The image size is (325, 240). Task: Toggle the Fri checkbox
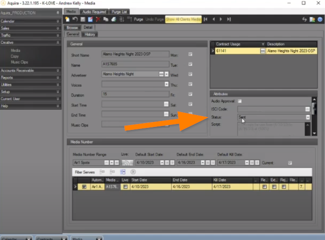[x=190, y=94]
